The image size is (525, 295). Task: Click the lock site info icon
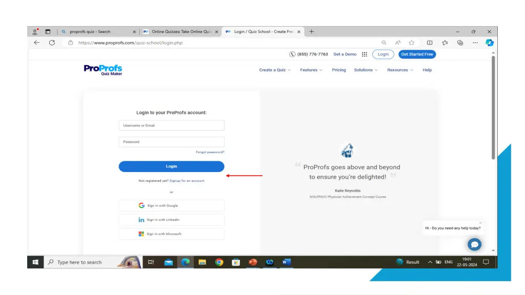click(x=70, y=43)
